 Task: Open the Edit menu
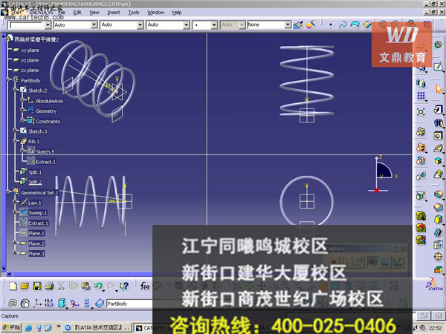tap(77, 13)
